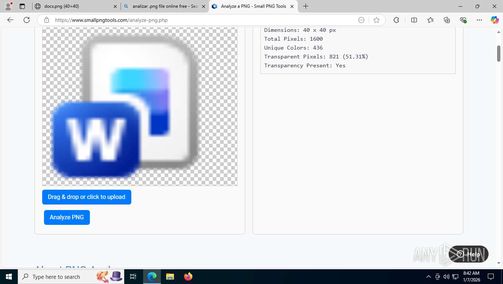
Task: Select the Unique Colors: 436 line
Action: click(x=293, y=48)
